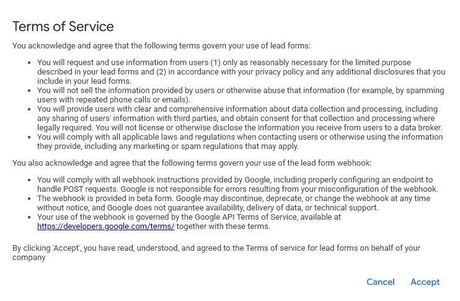
Task: Click the closing 'By clicking Accept' paragraph
Action: pos(216,252)
